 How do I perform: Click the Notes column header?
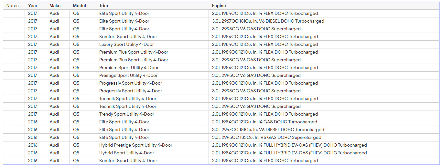13,5
